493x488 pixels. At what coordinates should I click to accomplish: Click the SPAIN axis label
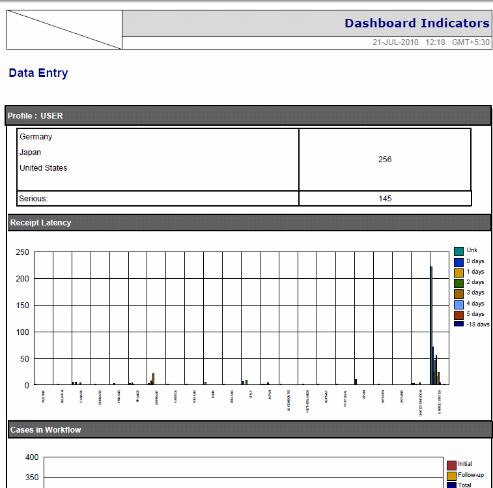(364, 395)
